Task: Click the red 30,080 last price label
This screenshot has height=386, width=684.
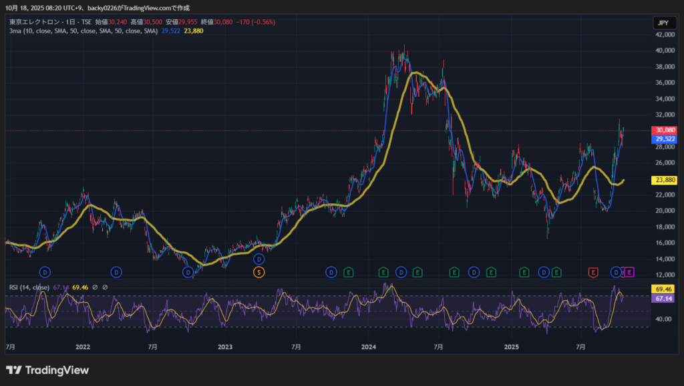Action: click(665, 131)
